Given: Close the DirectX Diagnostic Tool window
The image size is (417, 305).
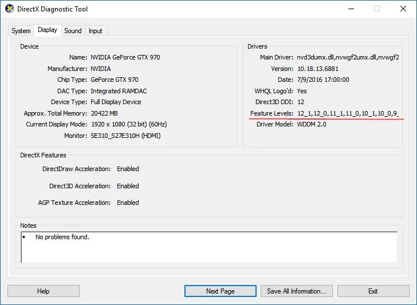Looking at the screenshot, I should click(x=403, y=9).
